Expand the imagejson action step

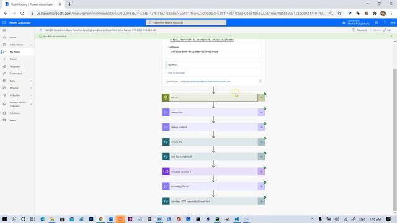[213, 112]
